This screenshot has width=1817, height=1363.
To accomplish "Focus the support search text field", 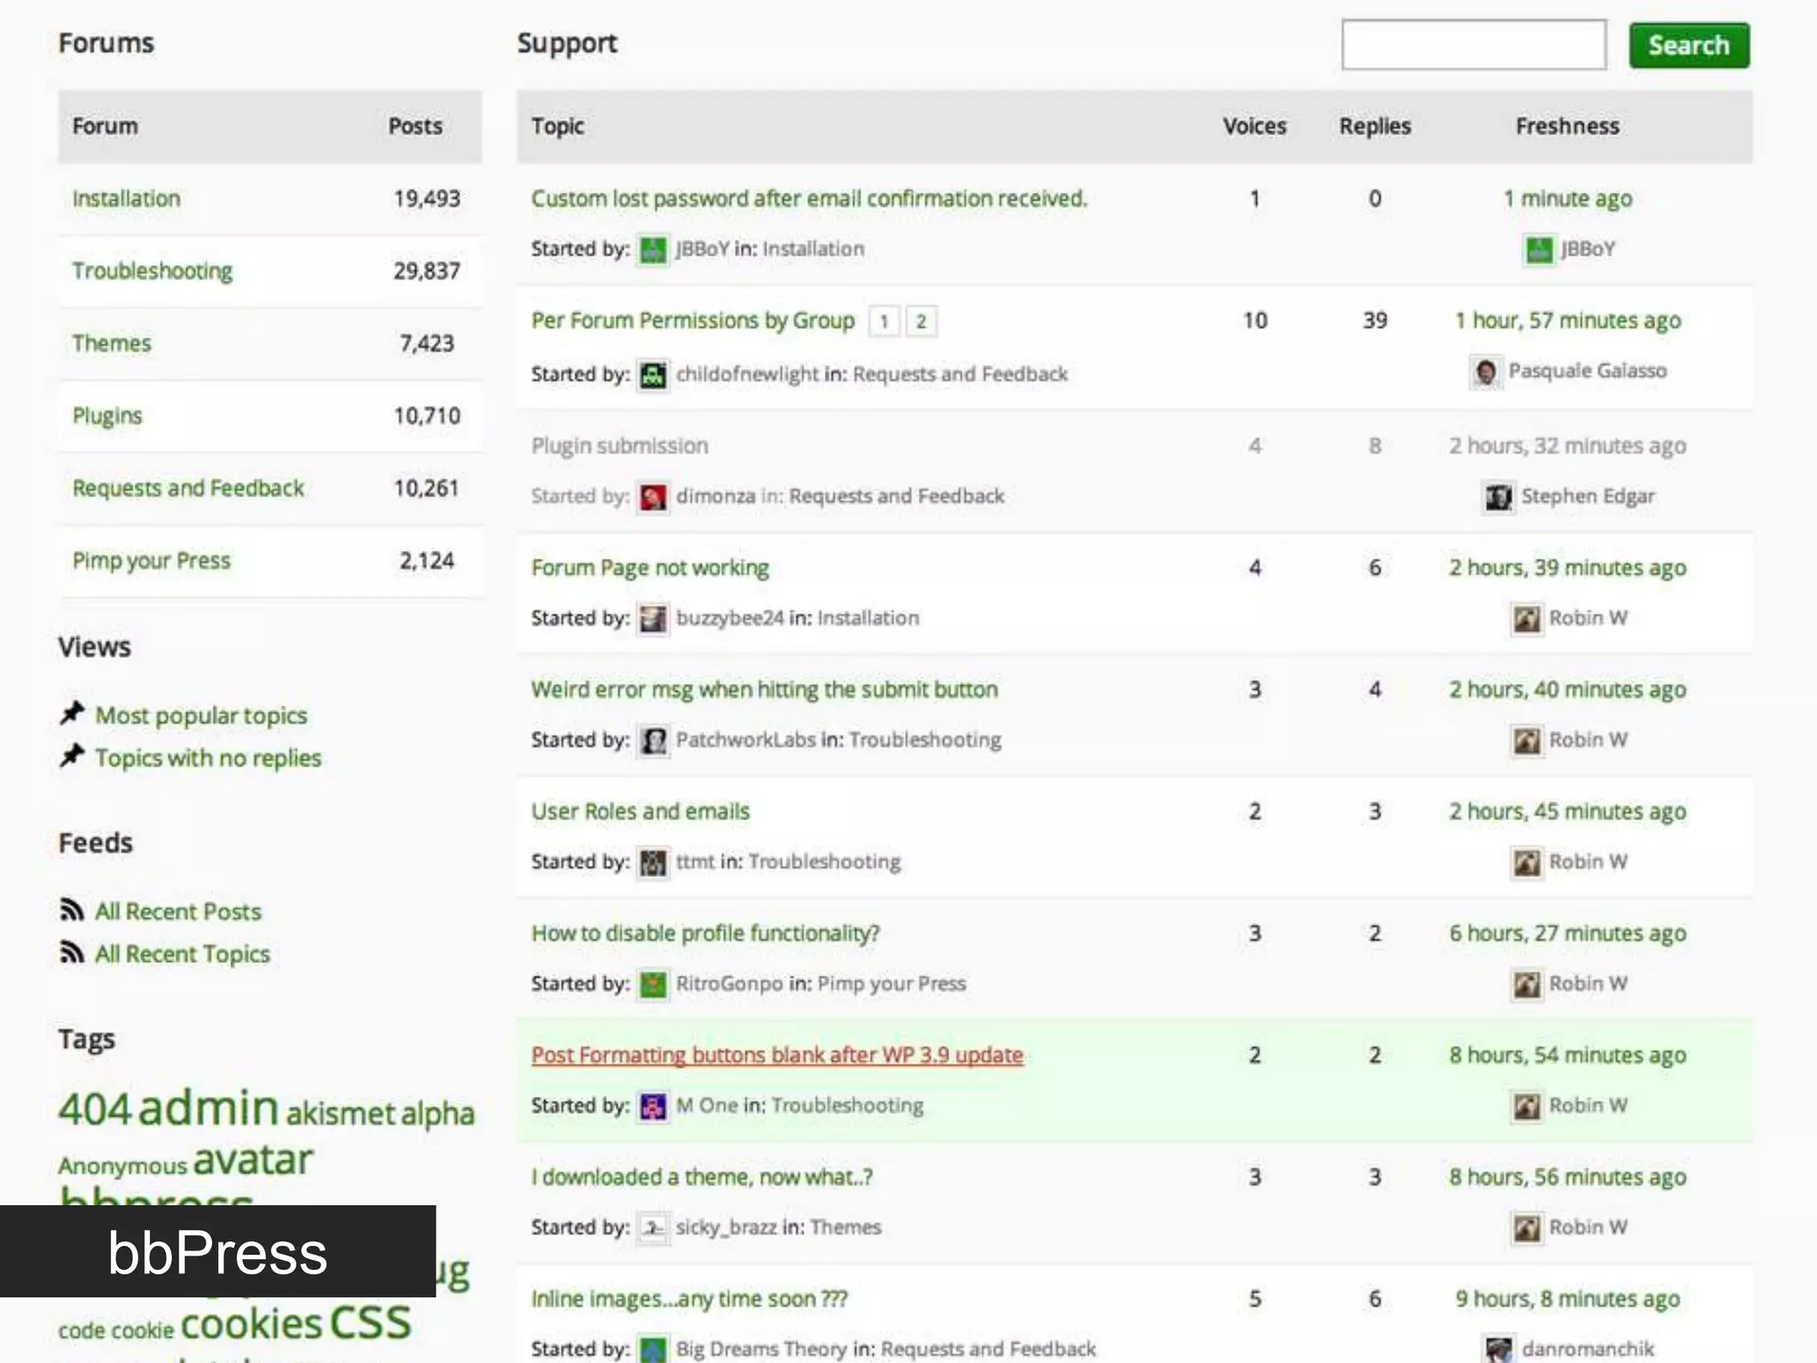I will pos(1473,44).
